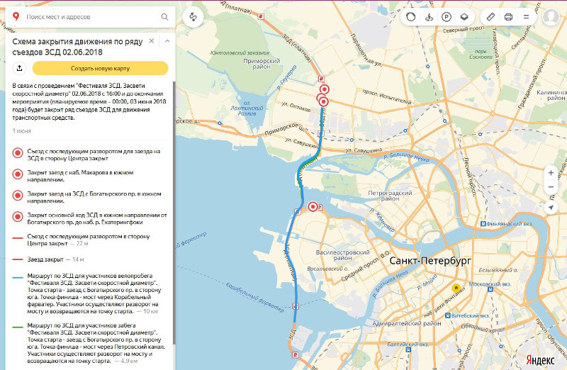567x370 pixels.
Task: Toggle the traffic layer icon
Action: [411, 16]
